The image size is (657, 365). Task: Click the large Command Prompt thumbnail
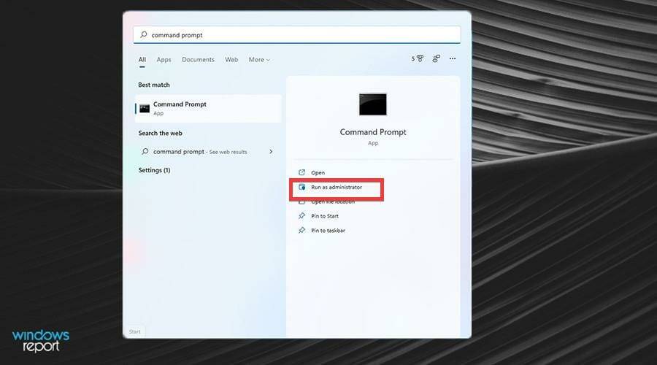point(373,104)
